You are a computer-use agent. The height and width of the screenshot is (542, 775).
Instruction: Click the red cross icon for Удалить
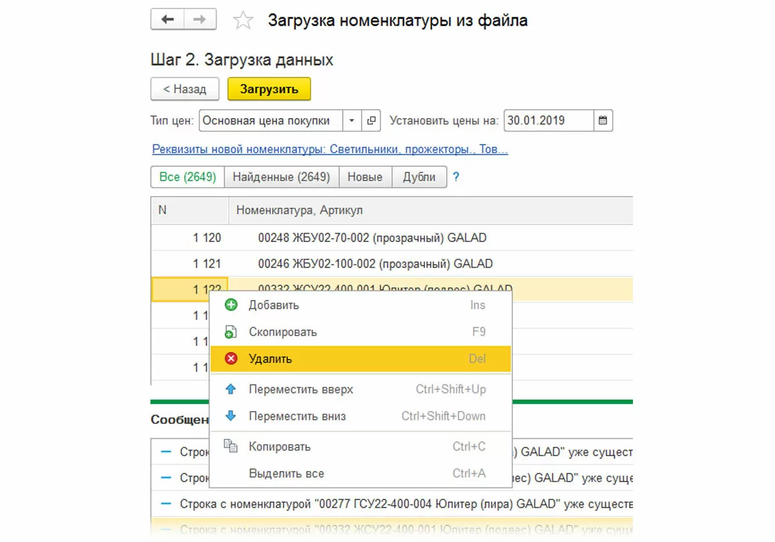pyautogui.click(x=231, y=359)
